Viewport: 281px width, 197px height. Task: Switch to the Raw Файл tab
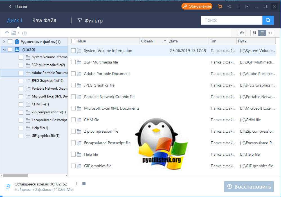(x=44, y=20)
